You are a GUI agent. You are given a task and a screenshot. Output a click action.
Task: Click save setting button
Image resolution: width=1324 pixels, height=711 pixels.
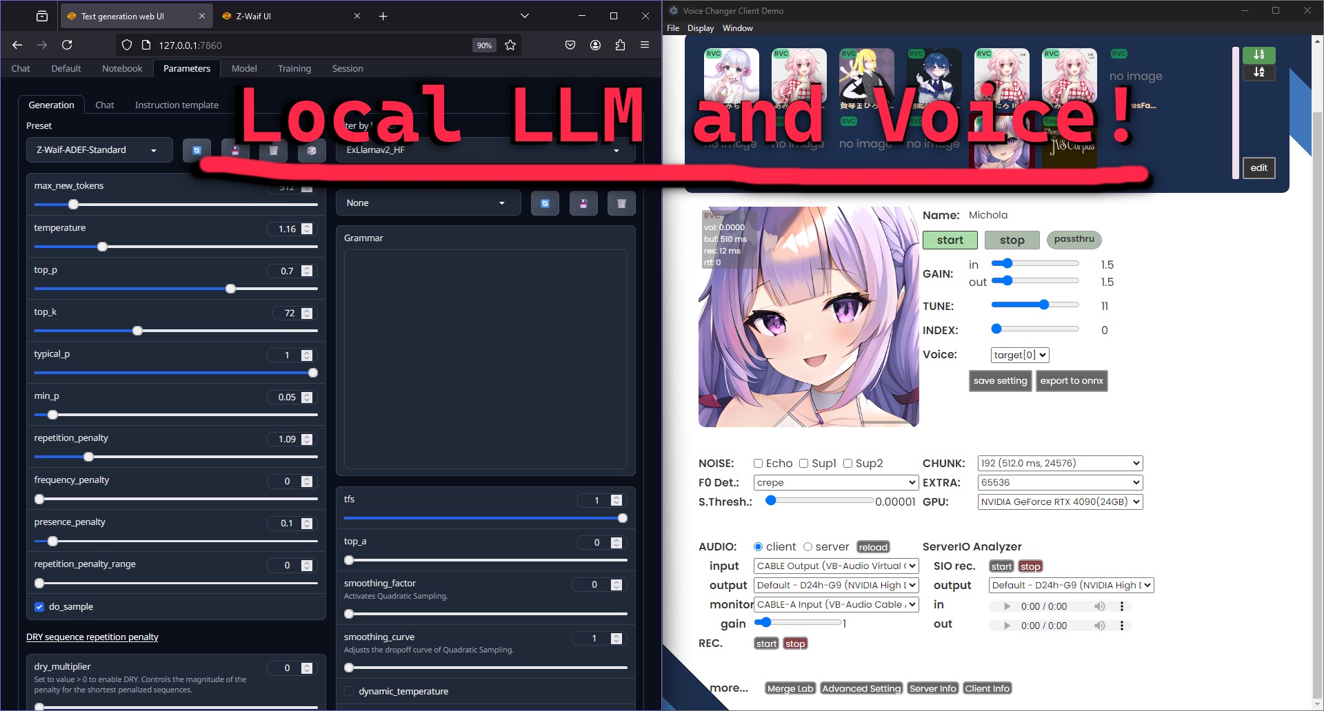1000,381
